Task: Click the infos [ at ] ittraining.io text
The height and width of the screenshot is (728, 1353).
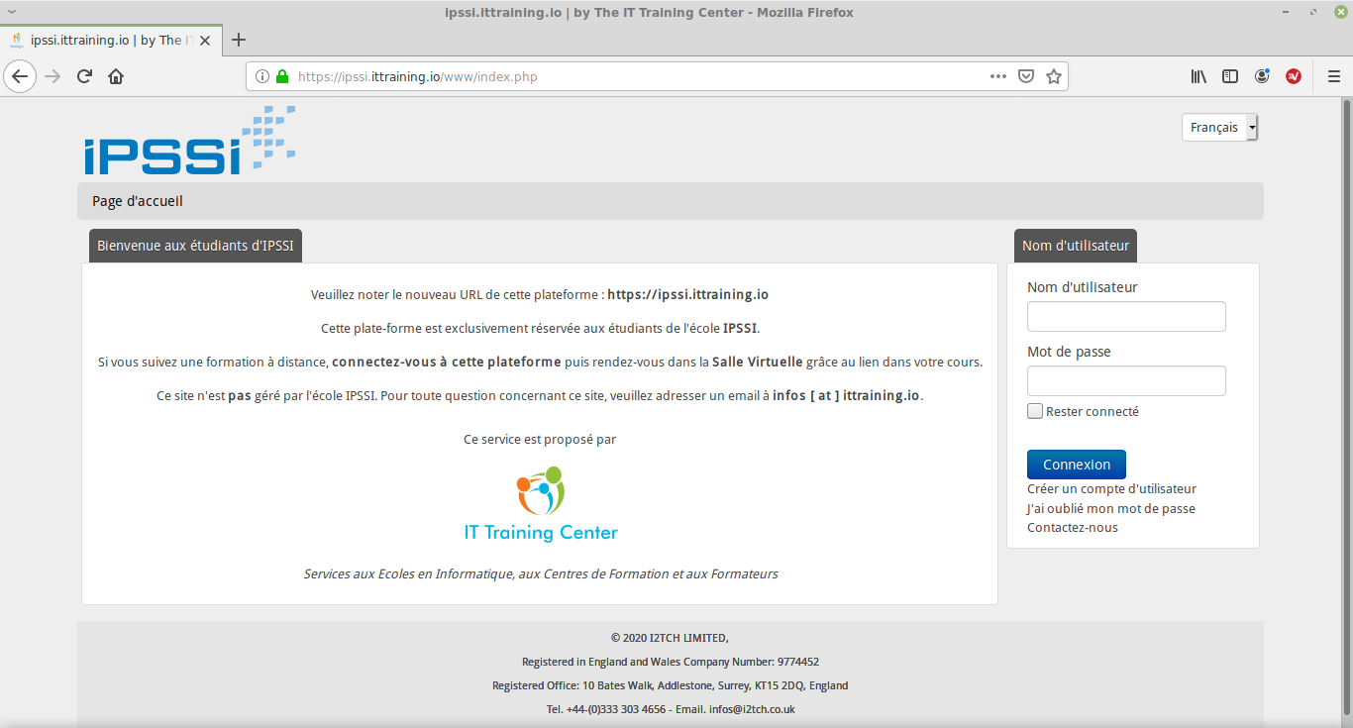Action: pyautogui.click(x=847, y=395)
